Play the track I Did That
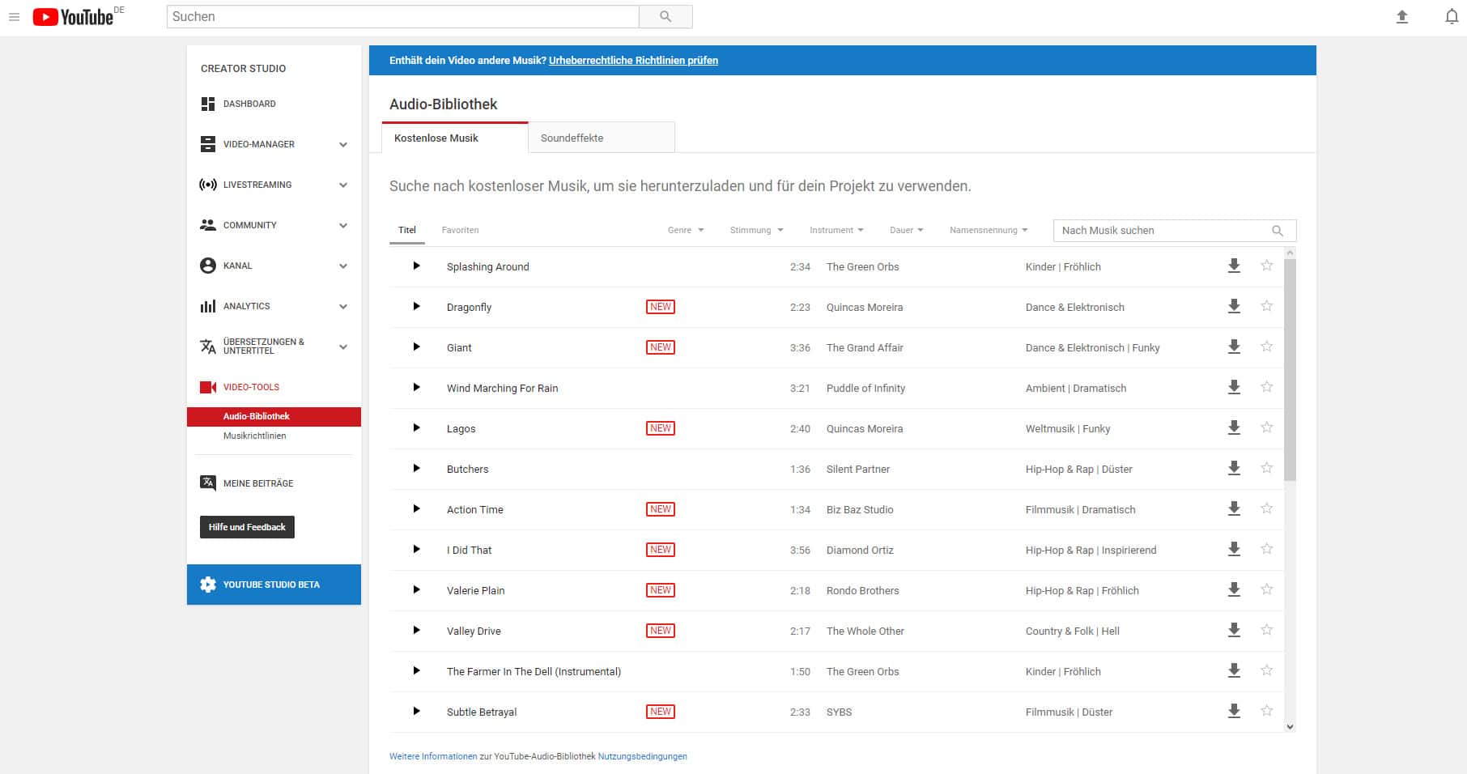The width and height of the screenshot is (1467, 774). click(x=416, y=549)
